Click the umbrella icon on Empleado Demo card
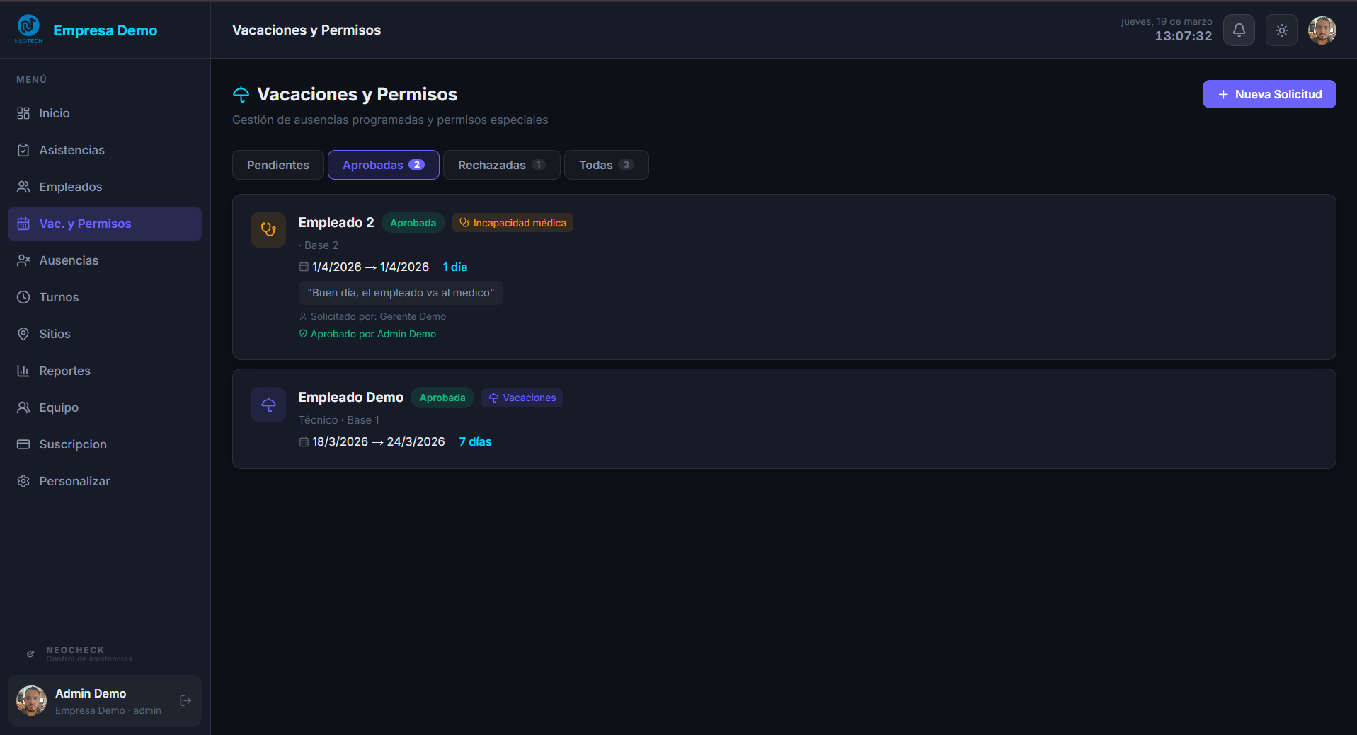The width and height of the screenshot is (1357, 735). click(268, 405)
